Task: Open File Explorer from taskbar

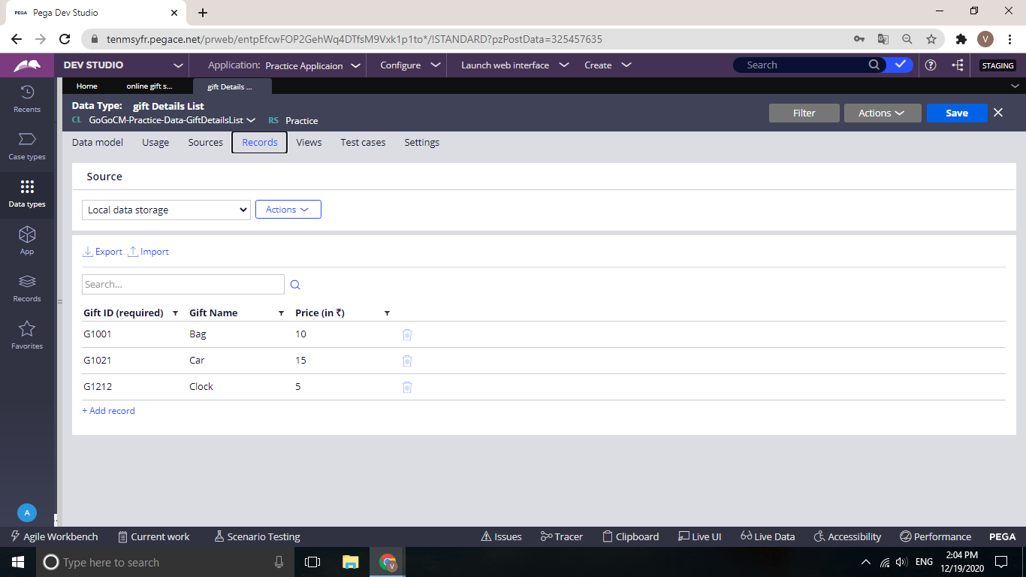Action: click(x=351, y=562)
